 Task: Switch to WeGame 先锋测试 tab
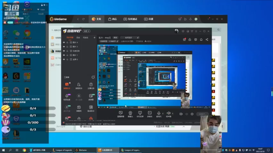(130, 19)
